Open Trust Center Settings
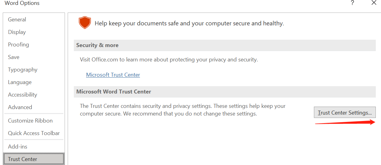The height and width of the screenshot is (165, 381). (x=345, y=112)
